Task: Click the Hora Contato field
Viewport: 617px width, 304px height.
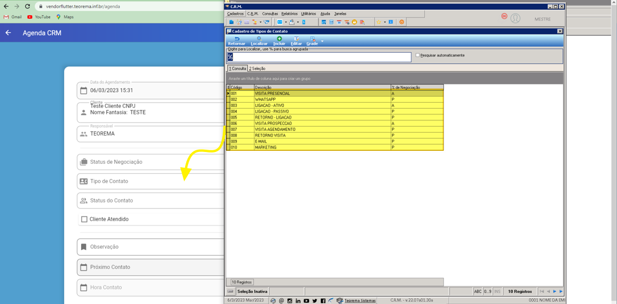Action: coord(152,288)
